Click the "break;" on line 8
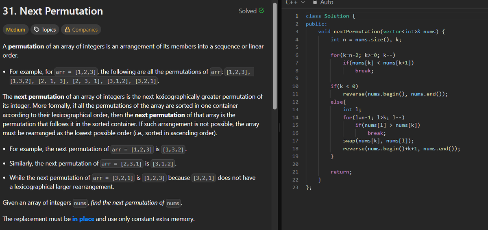 click(365, 70)
